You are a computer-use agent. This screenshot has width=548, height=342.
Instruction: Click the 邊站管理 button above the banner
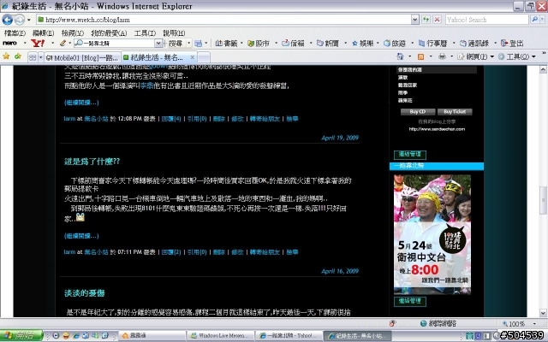coord(410,154)
